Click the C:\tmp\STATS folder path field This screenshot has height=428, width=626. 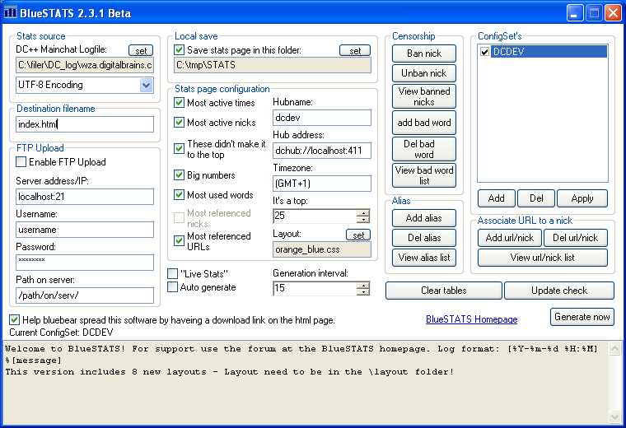(273, 65)
